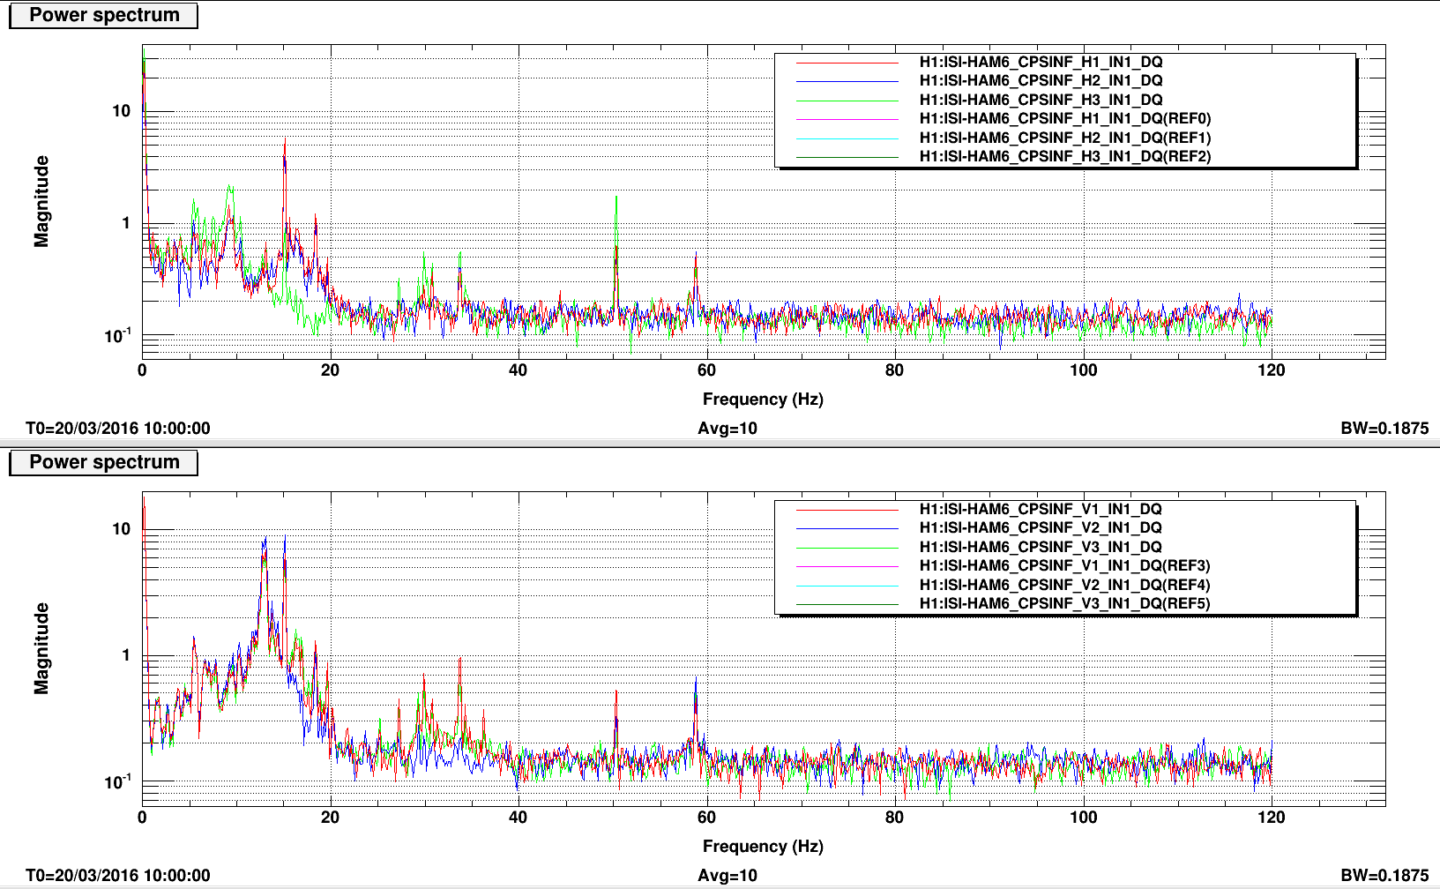The image size is (1440, 889).
Task: Click the 80 tick on the bottom frequency axis
Action: pos(894,818)
